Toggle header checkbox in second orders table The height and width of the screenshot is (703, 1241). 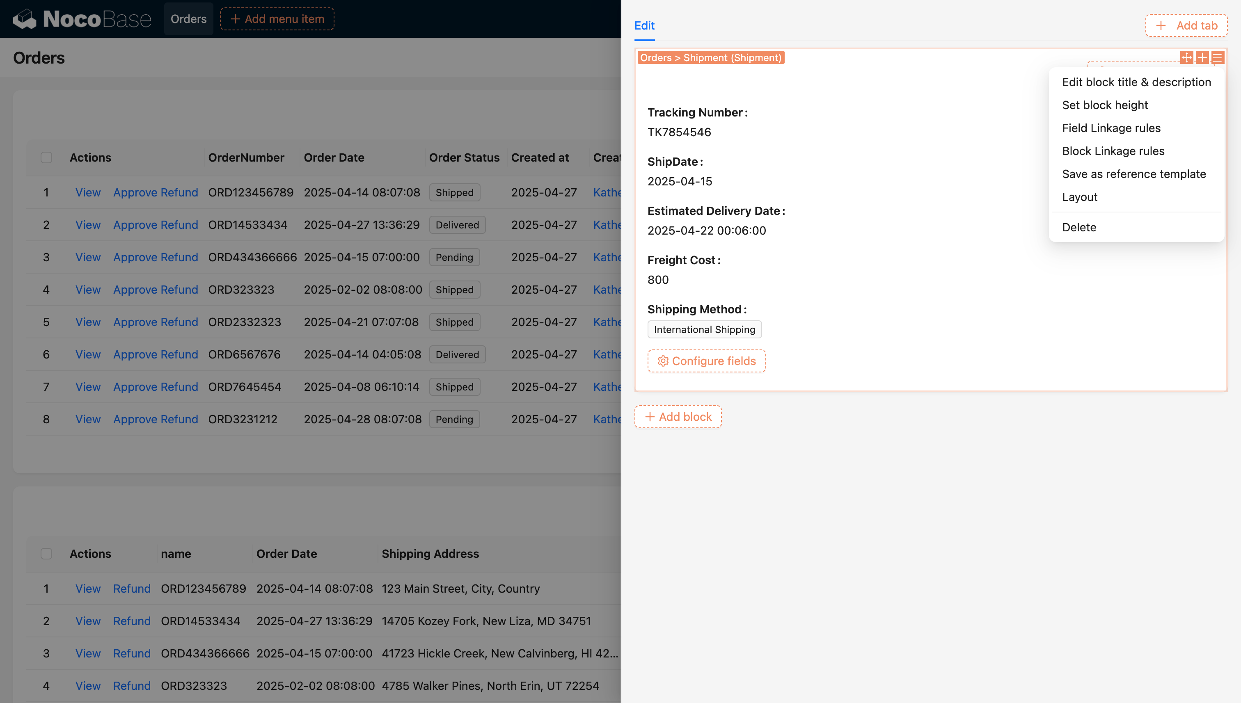pyautogui.click(x=46, y=554)
